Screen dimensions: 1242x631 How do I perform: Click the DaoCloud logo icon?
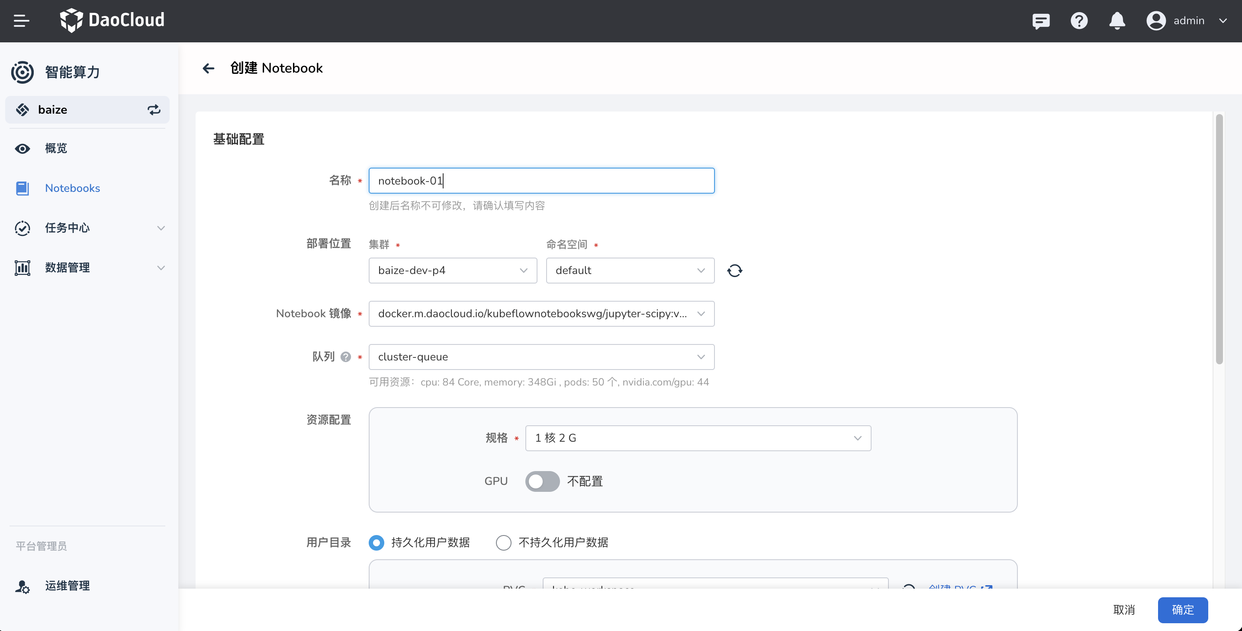coord(71,20)
